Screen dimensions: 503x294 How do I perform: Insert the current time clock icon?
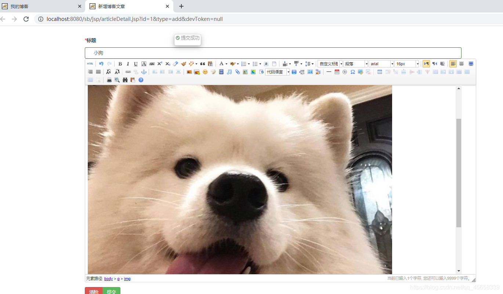click(345, 72)
